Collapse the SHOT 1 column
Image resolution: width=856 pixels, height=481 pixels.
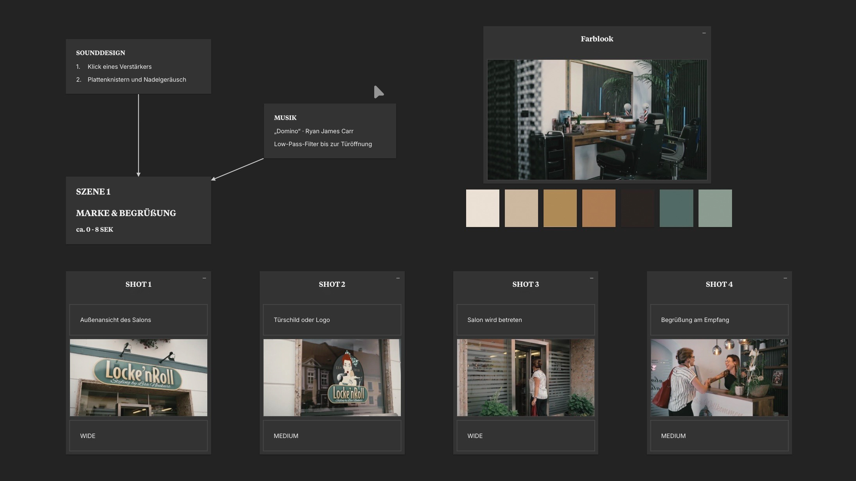(x=204, y=278)
